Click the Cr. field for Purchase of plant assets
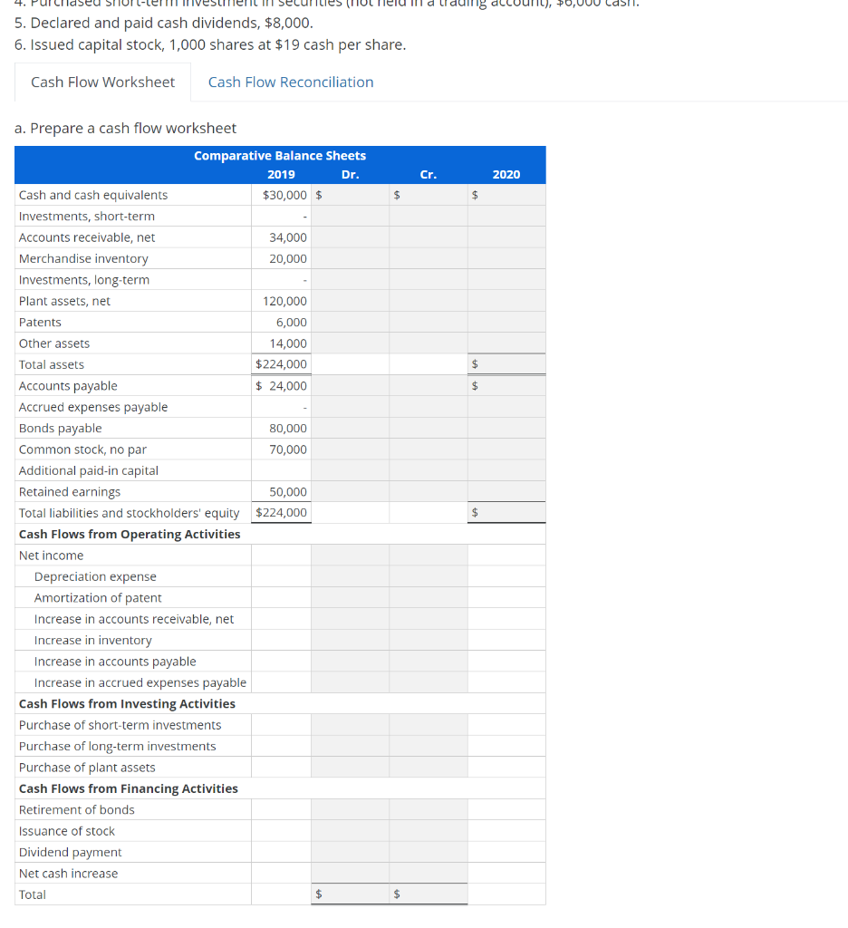 [429, 768]
